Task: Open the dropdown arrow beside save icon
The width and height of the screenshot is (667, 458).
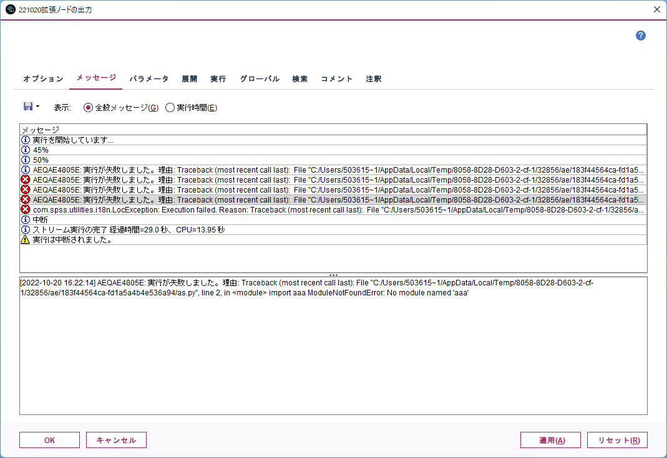Action: pos(38,106)
